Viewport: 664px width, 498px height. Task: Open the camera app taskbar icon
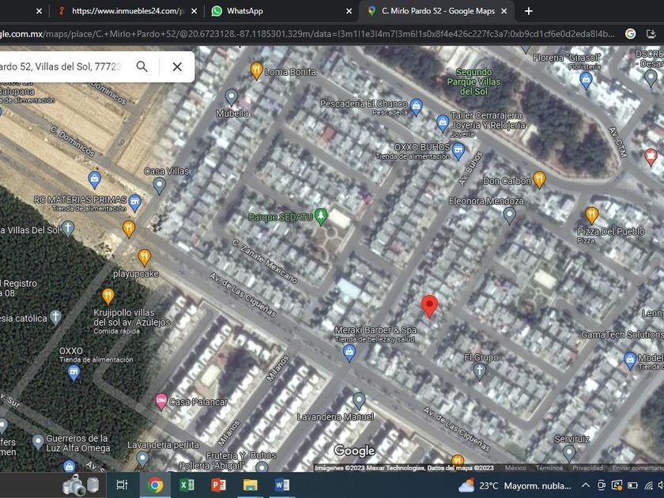click(81, 485)
